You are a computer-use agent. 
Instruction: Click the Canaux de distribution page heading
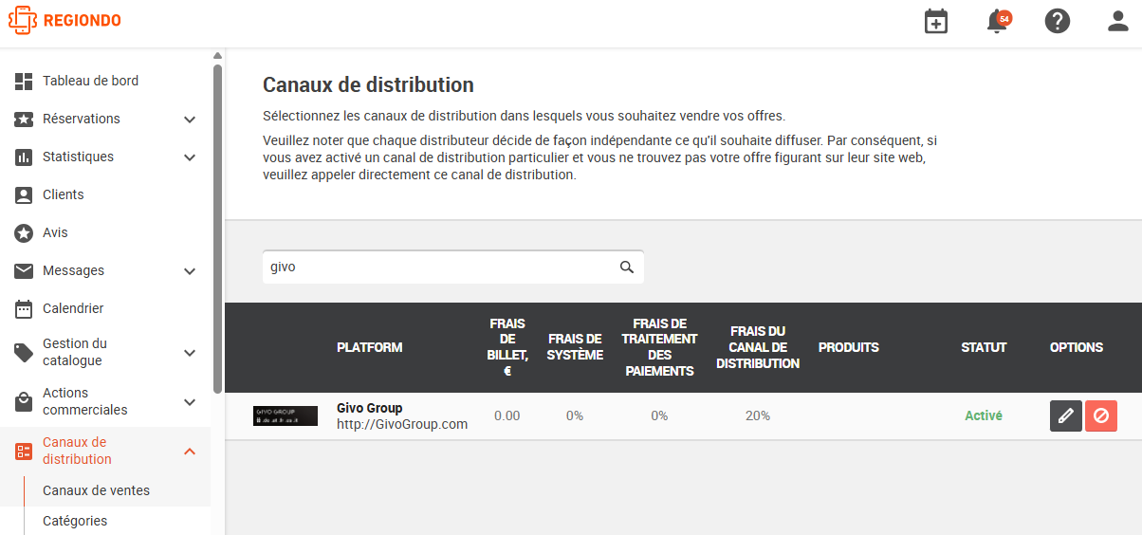[x=368, y=84]
